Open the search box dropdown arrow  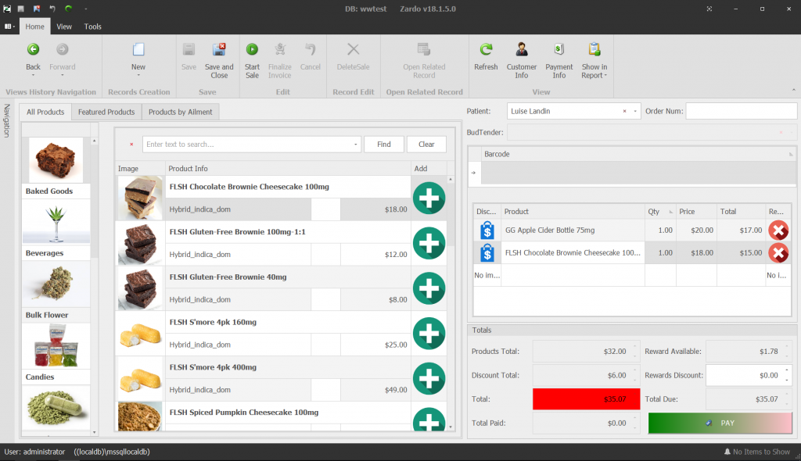(x=356, y=145)
